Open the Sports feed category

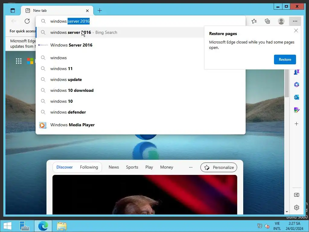click(132, 167)
